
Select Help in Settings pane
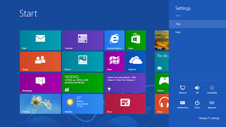pos(197,32)
